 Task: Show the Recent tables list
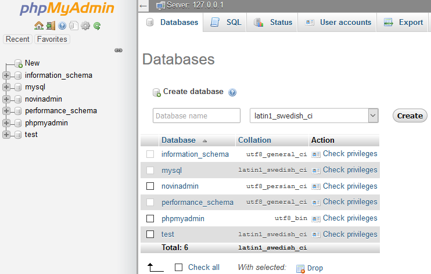(x=17, y=39)
